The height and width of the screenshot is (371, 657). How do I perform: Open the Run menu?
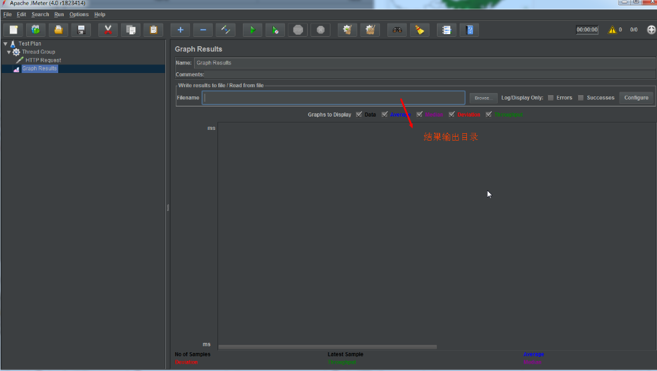59,14
